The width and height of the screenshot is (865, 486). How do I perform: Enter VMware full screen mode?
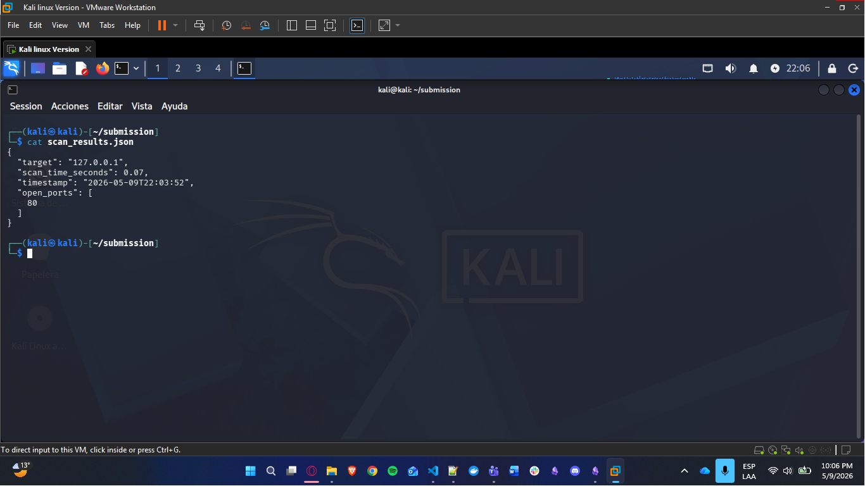click(330, 25)
